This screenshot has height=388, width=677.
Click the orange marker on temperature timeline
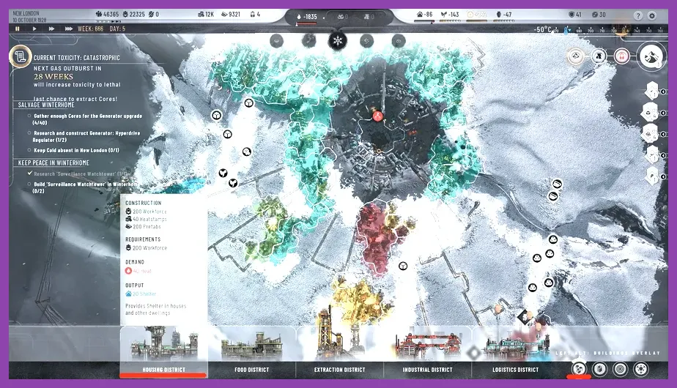[624, 30]
